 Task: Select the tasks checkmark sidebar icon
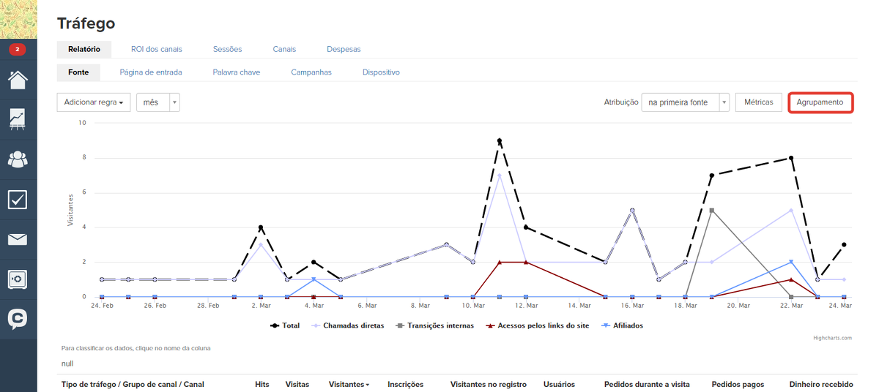pos(18,199)
